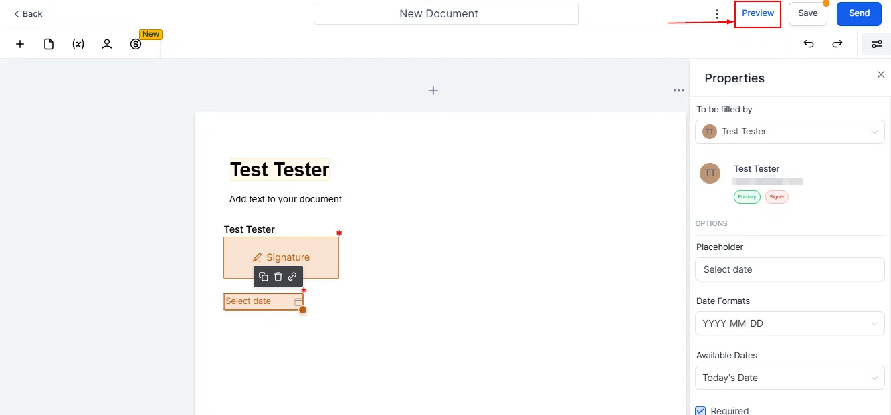This screenshot has height=415, width=891.
Task: Add a new page with the canvas plus
Action: (433, 90)
